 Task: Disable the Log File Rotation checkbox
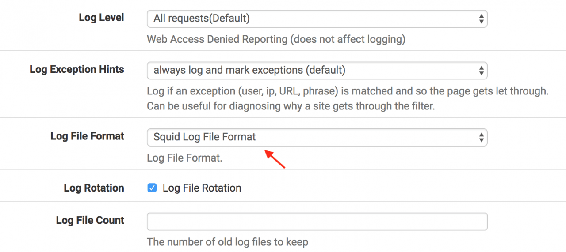tap(152, 188)
